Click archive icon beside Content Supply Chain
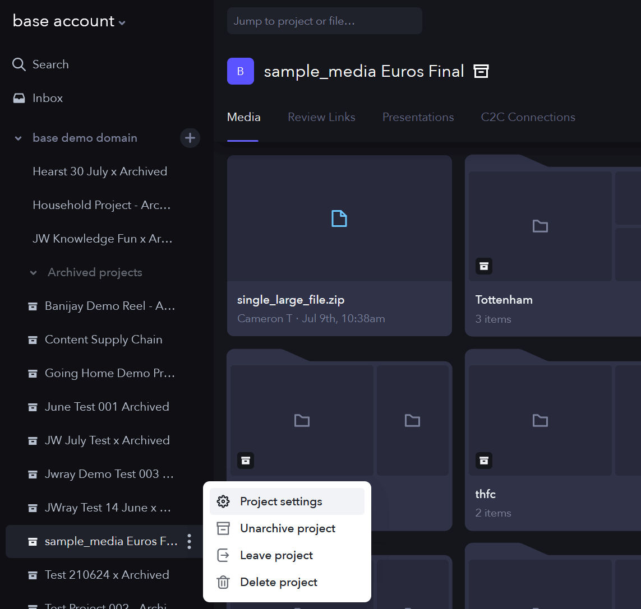641x609 pixels. pos(33,340)
